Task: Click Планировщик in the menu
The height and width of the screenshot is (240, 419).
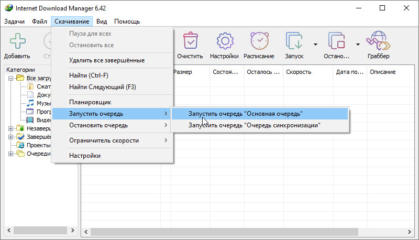Action: coord(90,102)
